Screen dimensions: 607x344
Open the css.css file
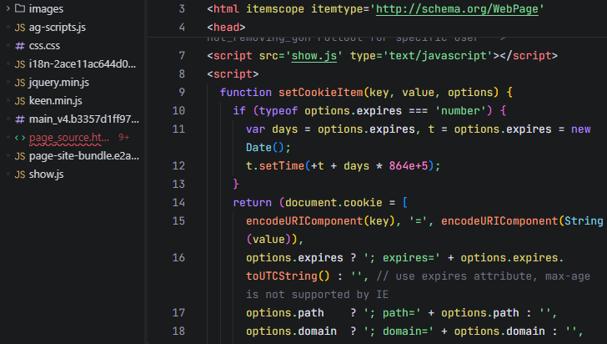pyautogui.click(x=44, y=46)
